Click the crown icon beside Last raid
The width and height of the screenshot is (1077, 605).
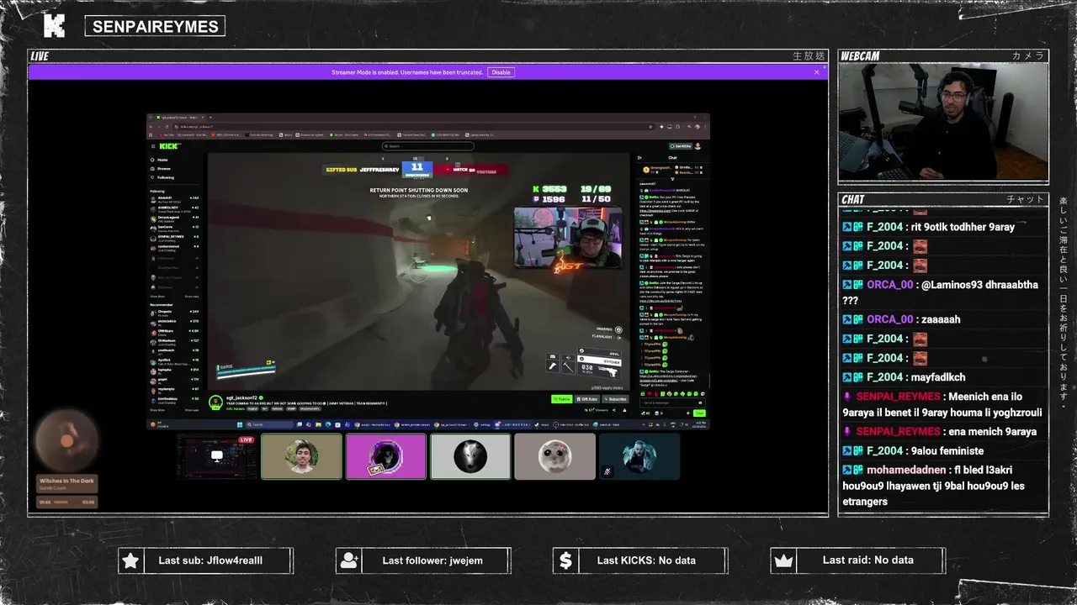click(783, 560)
